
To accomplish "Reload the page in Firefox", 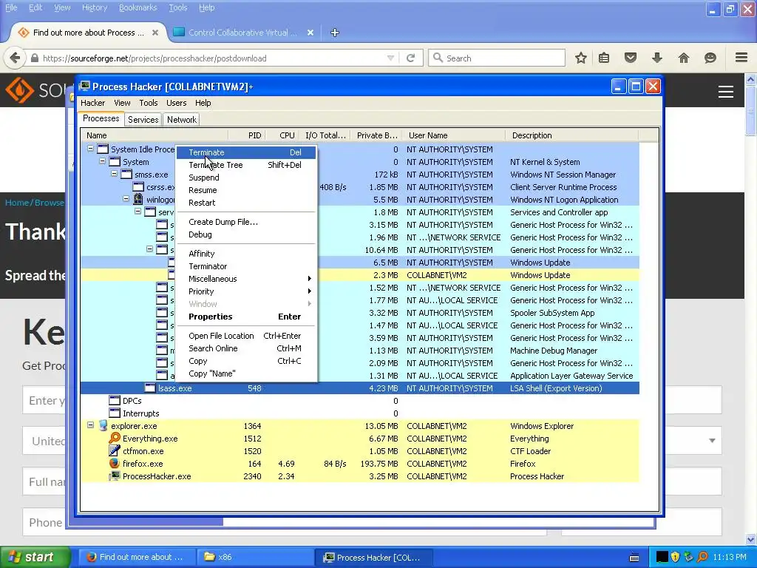I will pos(411,58).
